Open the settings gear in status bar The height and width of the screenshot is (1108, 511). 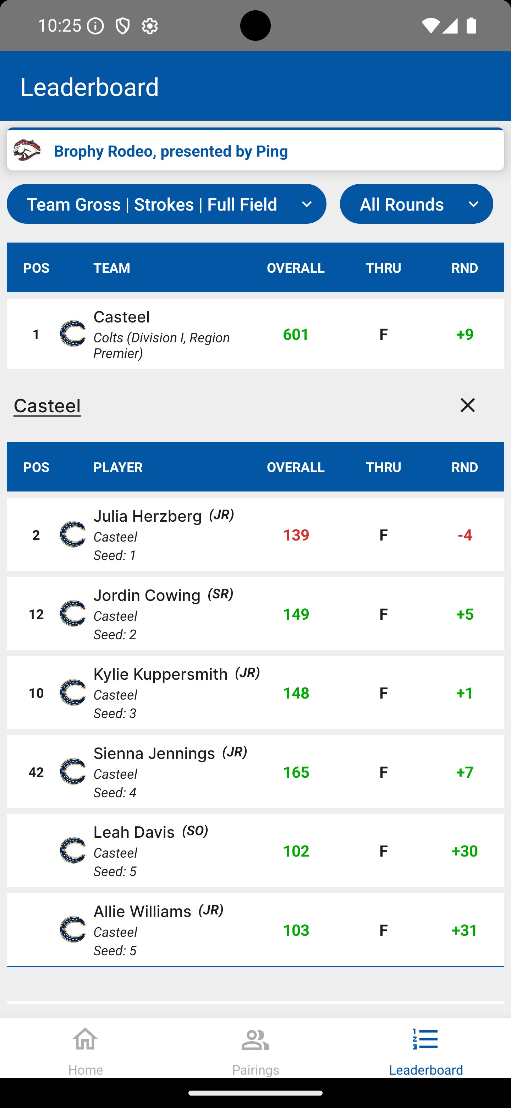[x=149, y=26]
